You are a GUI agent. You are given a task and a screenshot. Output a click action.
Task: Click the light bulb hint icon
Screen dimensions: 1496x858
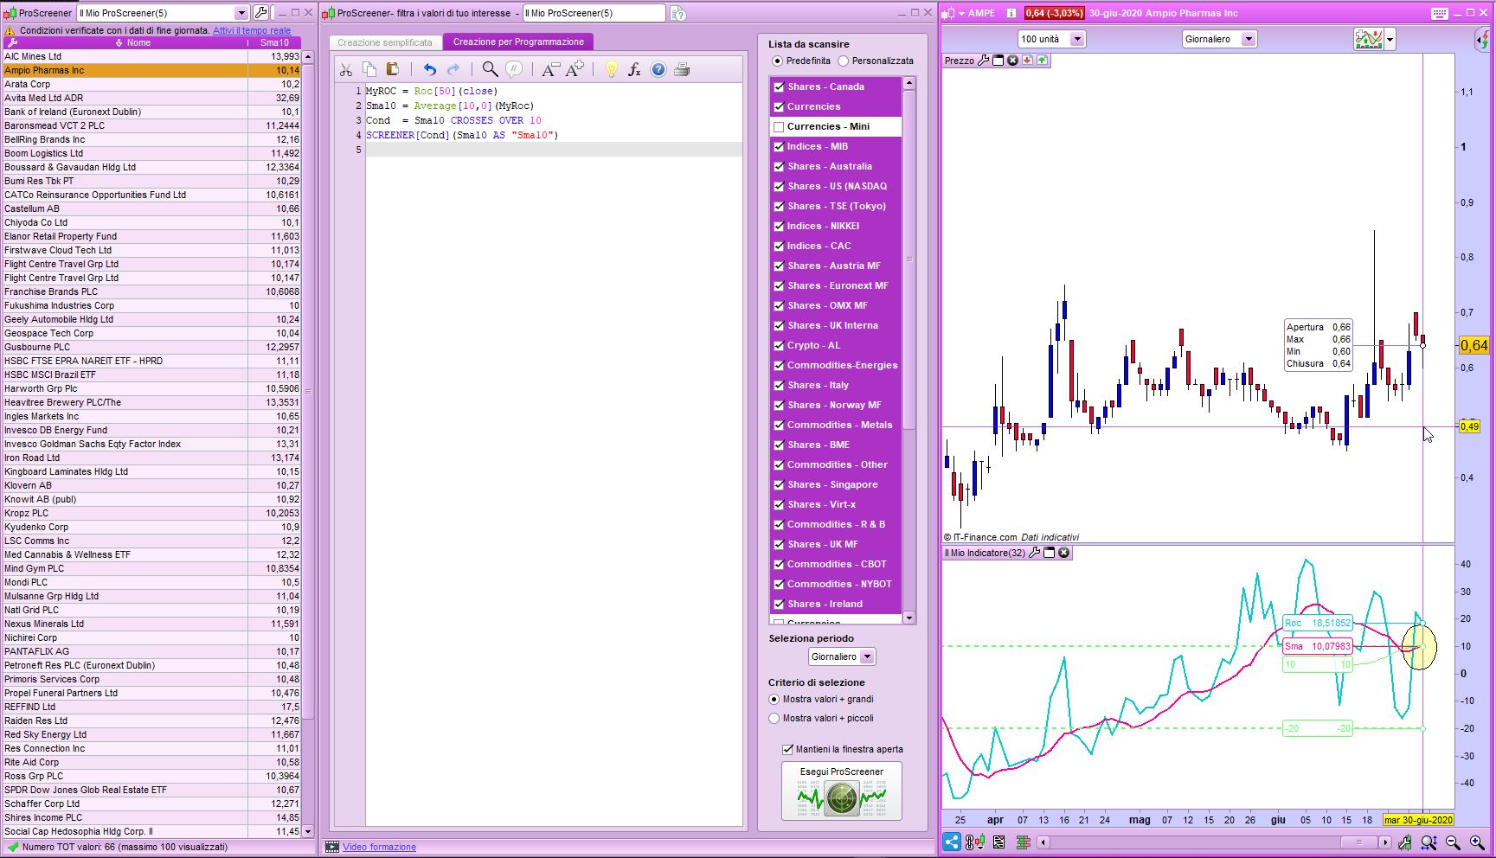611,70
